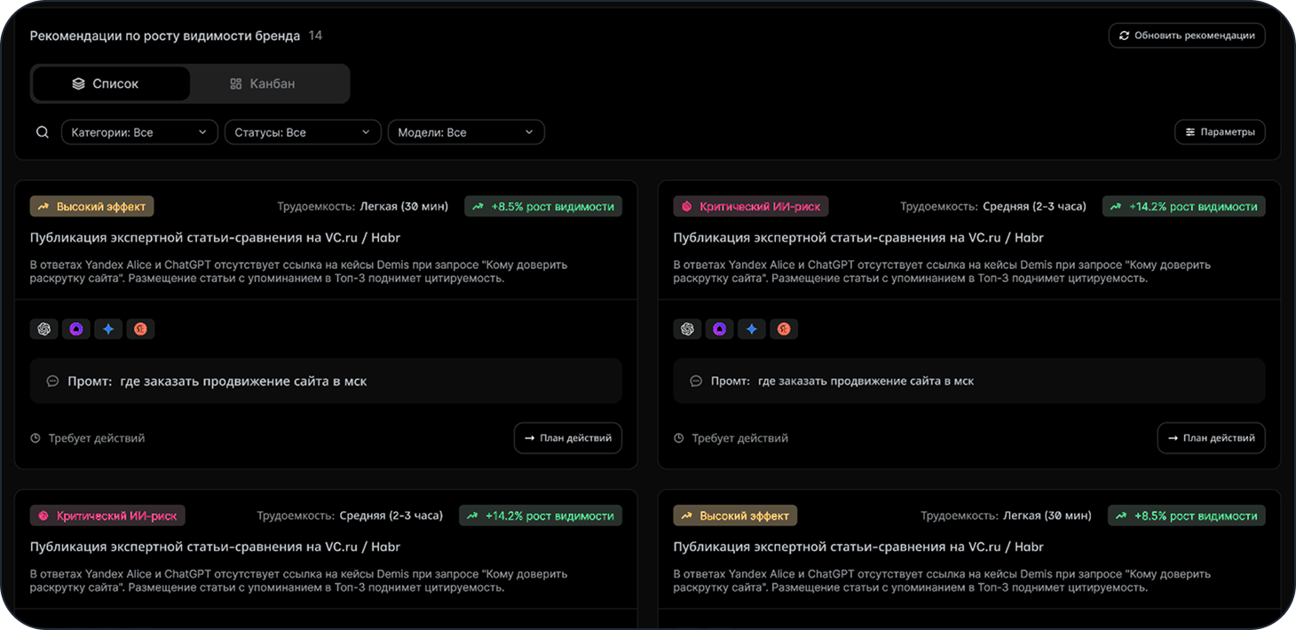Click +8.5% рост видимости badge in upper left card
The width and height of the screenshot is (1296, 630).
[x=543, y=207]
